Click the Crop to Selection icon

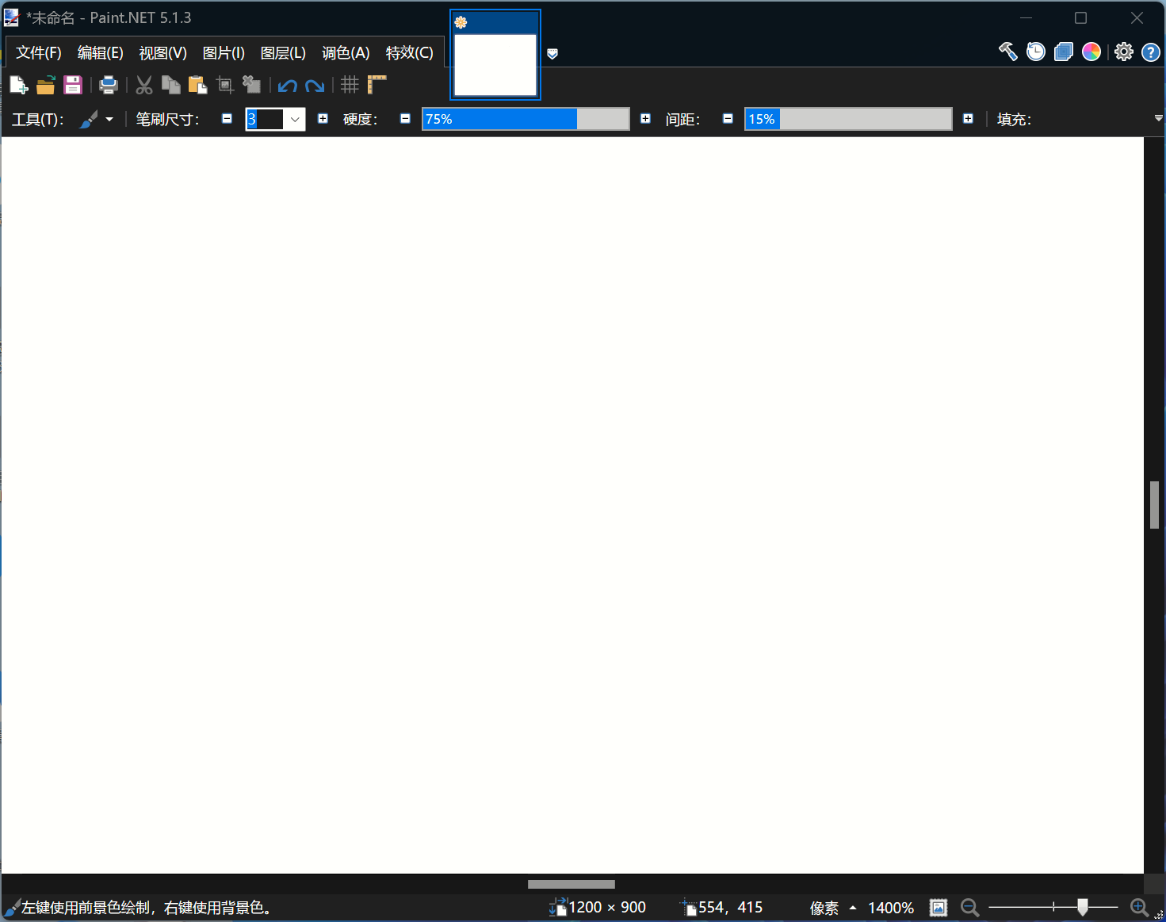click(224, 85)
